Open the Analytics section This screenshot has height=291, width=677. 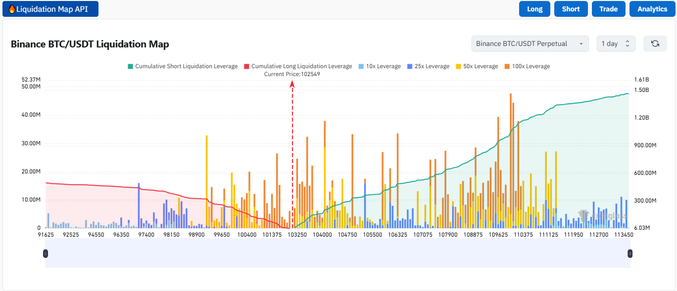coord(652,9)
